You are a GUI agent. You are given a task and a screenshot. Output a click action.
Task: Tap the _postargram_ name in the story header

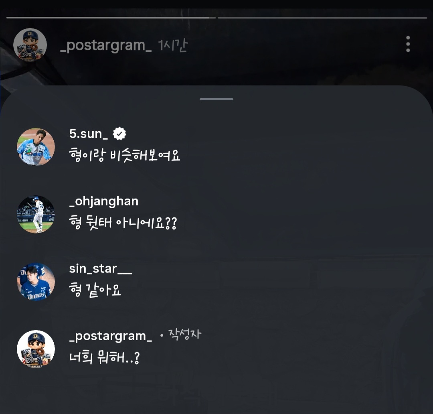106,46
